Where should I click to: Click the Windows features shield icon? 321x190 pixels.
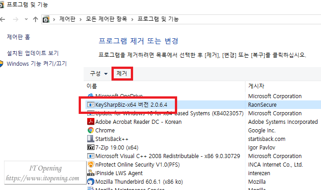[x=2, y=63]
